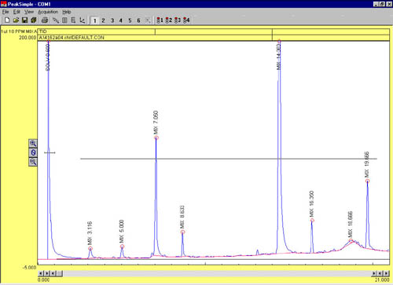Image resolution: width=393 pixels, height=285 pixels.
Task: Select the MIX 7.050 peak marker
Action: (x=156, y=137)
